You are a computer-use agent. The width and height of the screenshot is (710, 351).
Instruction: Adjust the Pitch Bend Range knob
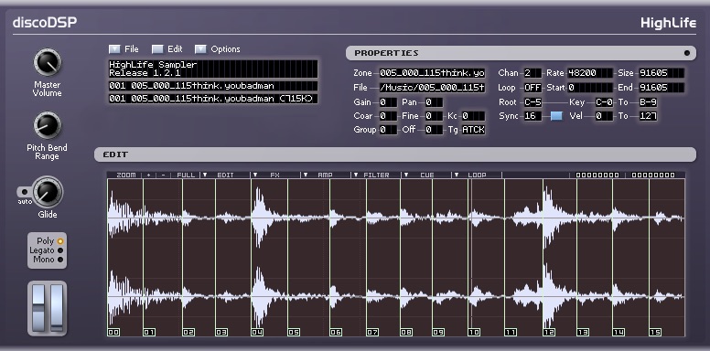pyautogui.click(x=47, y=126)
